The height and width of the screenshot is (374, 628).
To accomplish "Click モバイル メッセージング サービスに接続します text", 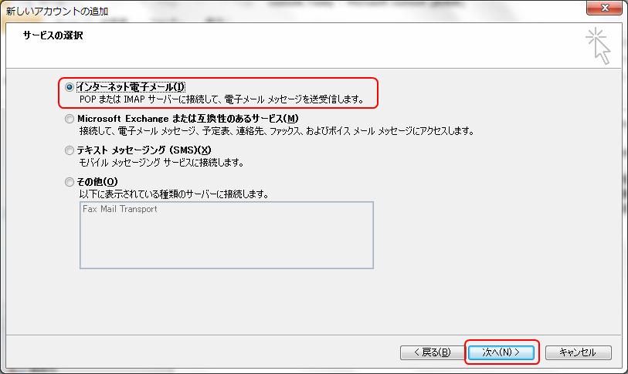I will tap(161, 163).
